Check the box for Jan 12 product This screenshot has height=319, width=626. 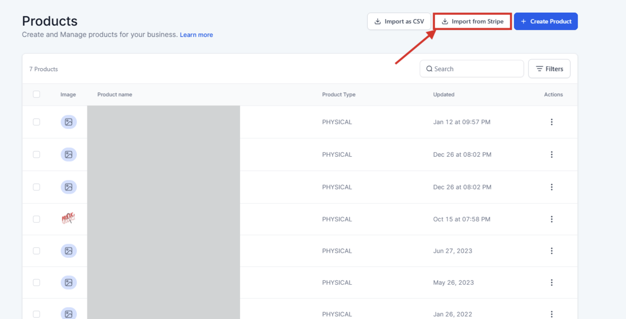(36, 122)
